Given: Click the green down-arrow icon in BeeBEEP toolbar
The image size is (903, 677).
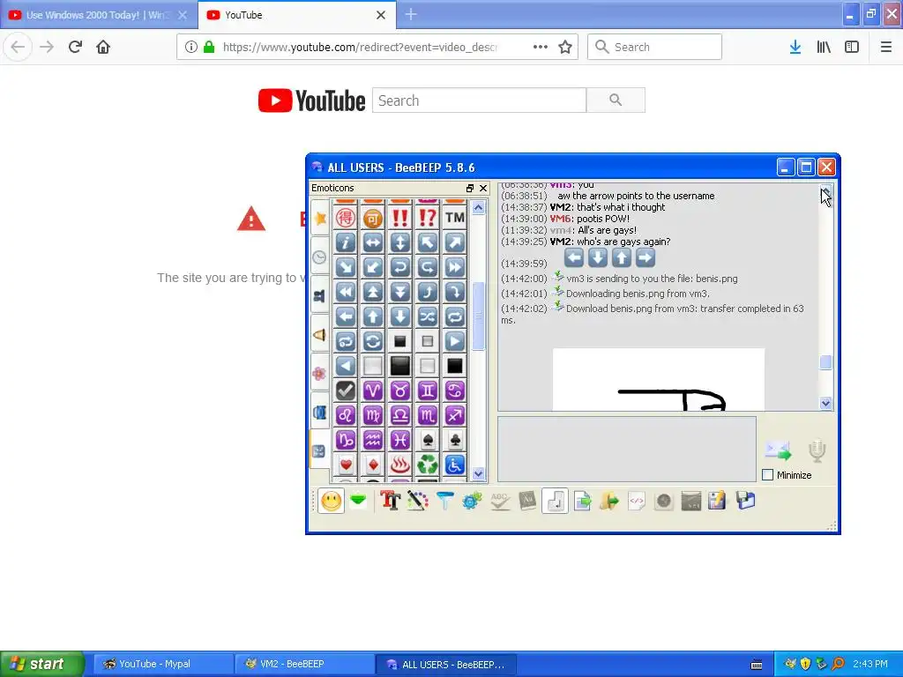Looking at the screenshot, I should (x=358, y=501).
